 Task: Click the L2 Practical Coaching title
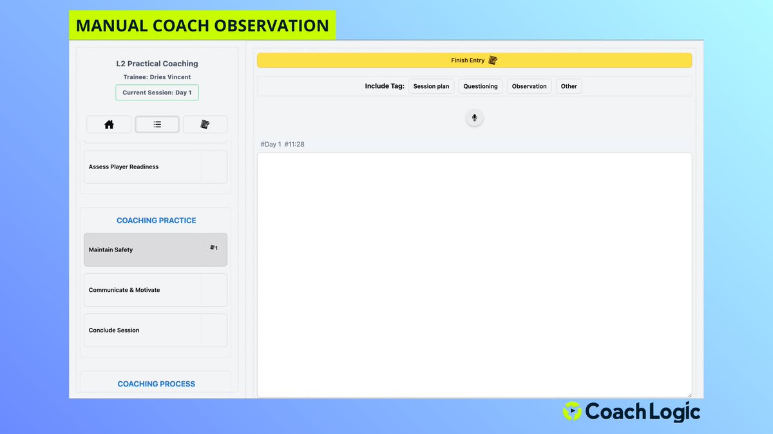[157, 64]
